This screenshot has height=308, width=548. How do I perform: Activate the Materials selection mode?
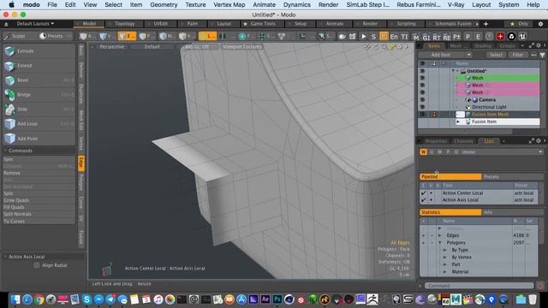point(167,36)
